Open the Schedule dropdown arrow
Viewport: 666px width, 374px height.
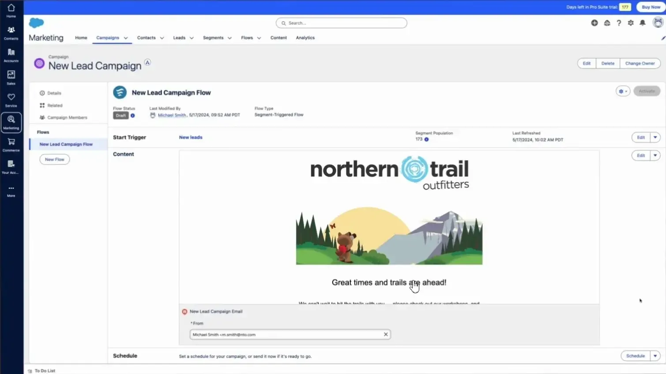[655, 356]
